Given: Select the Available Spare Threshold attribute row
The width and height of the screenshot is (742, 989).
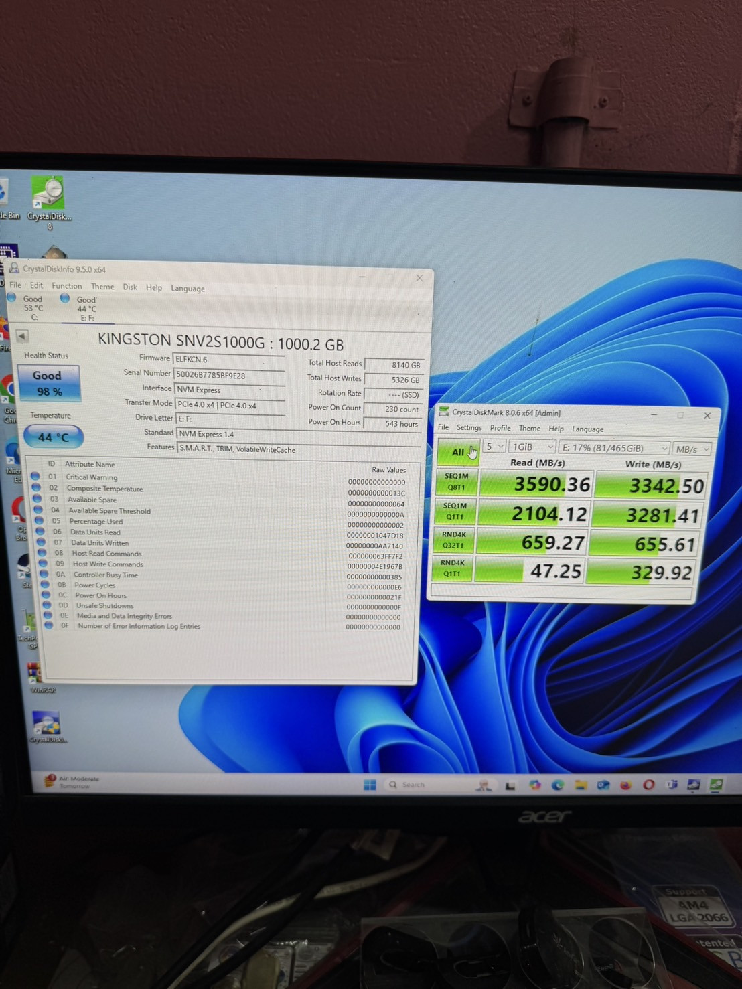Looking at the screenshot, I should click(221, 512).
